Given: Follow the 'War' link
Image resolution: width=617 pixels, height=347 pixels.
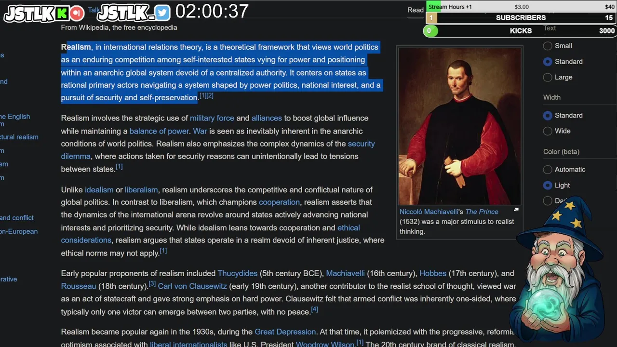Looking at the screenshot, I should 200,131.
